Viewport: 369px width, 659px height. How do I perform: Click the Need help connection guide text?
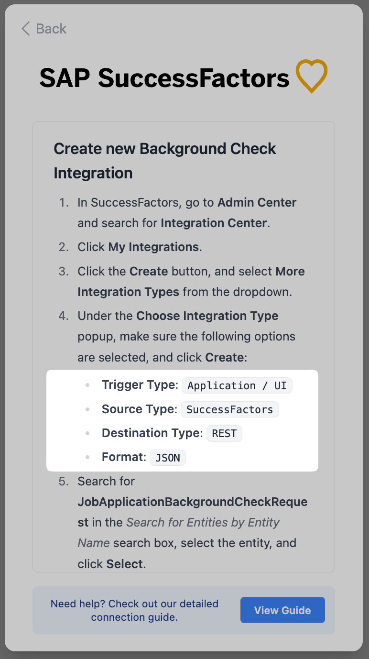pyautogui.click(x=134, y=610)
